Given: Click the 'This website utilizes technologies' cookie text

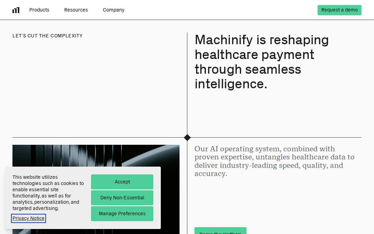Looking at the screenshot, I should (48, 193).
